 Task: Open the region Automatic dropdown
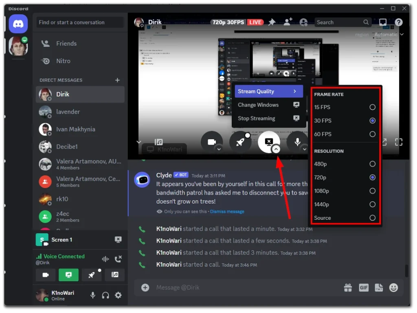(389, 35)
